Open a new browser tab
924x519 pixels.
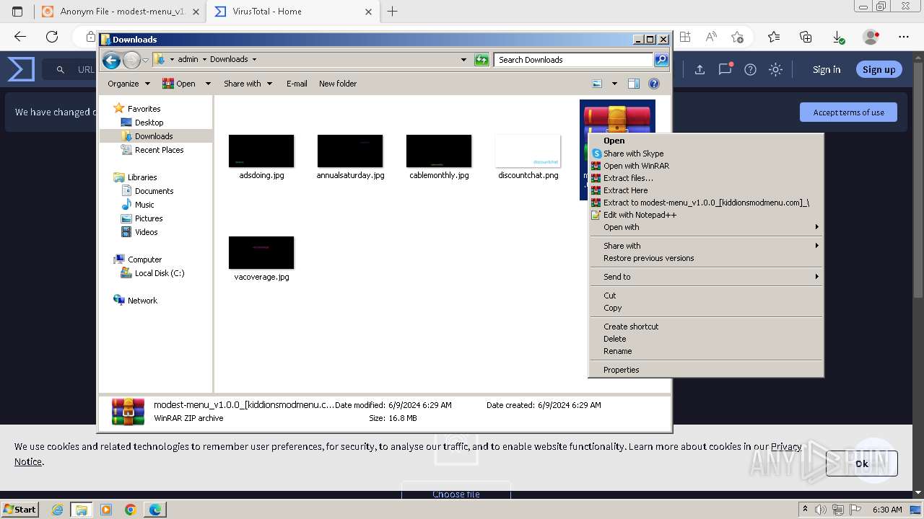393,12
